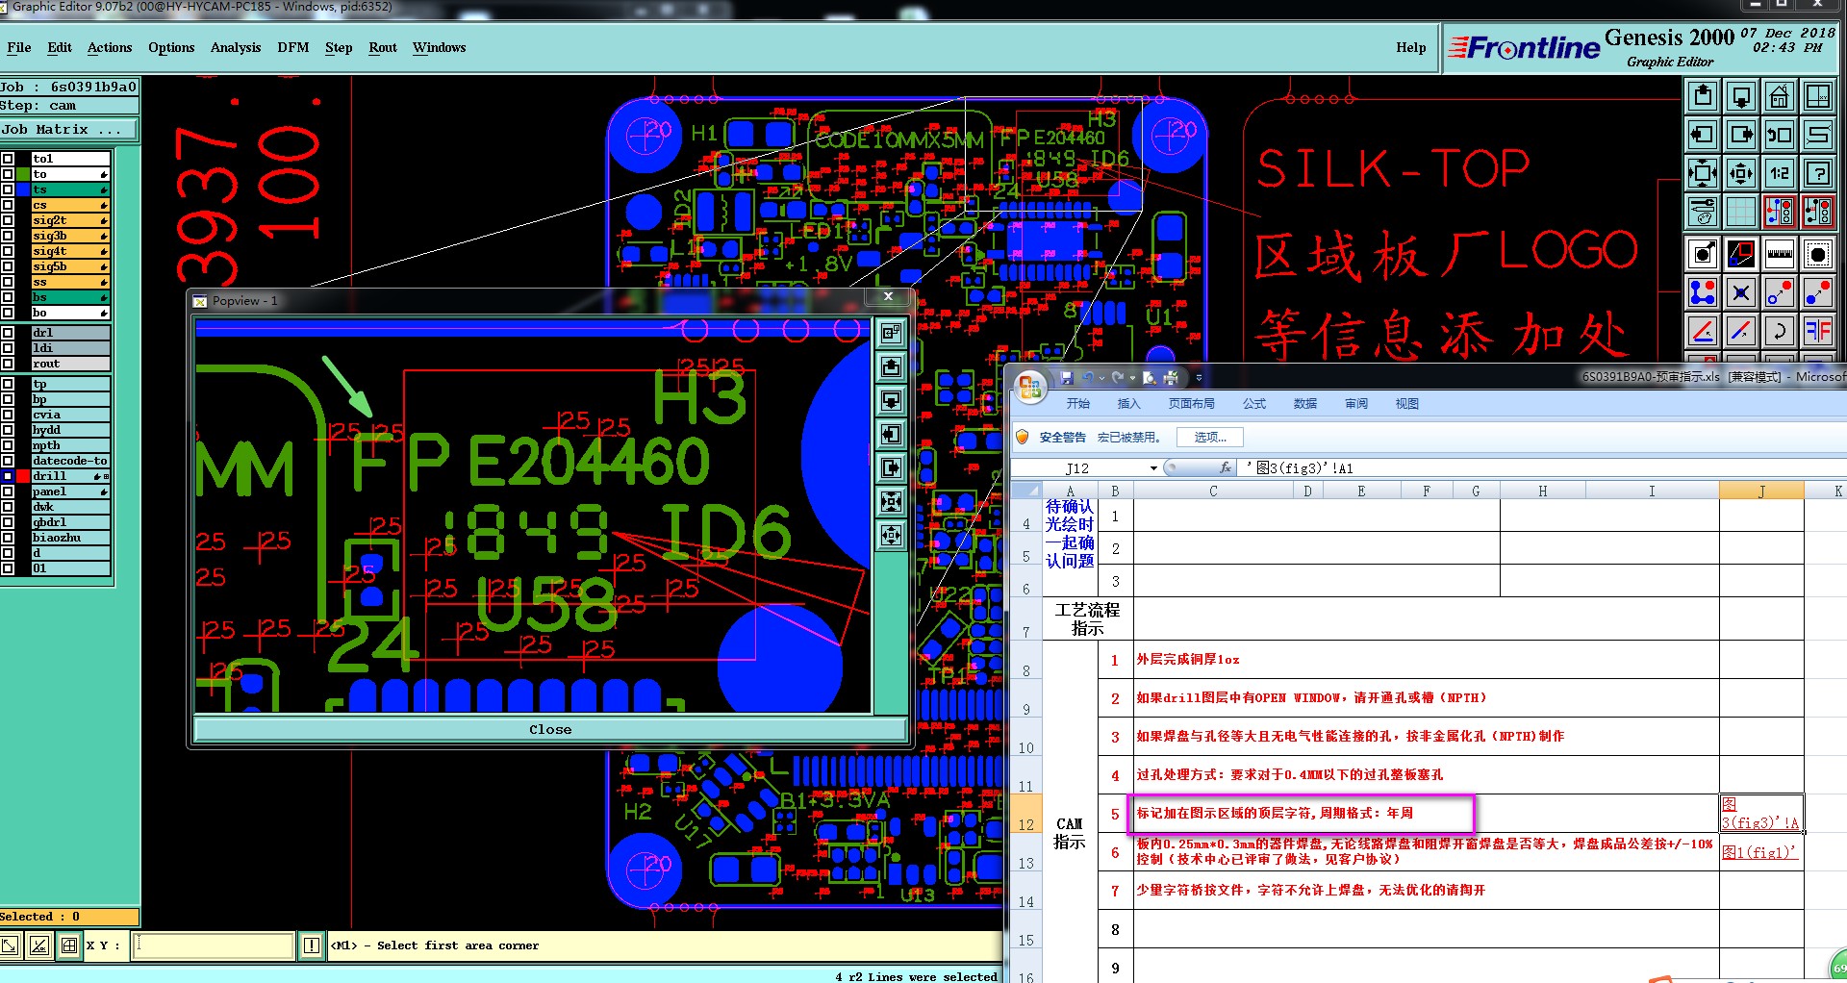Screen dimensions: 1847x983
Task: Select the feature select arrow tool
Action: [1703, 254]
